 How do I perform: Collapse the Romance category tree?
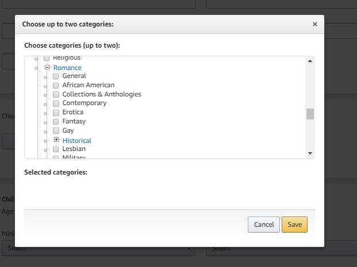[47, 67]
